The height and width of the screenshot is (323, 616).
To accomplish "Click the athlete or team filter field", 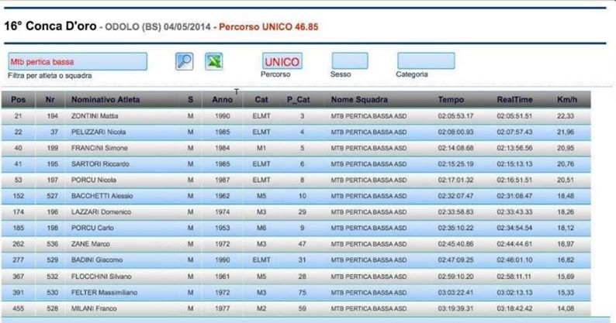I will (x=77, y=61).
